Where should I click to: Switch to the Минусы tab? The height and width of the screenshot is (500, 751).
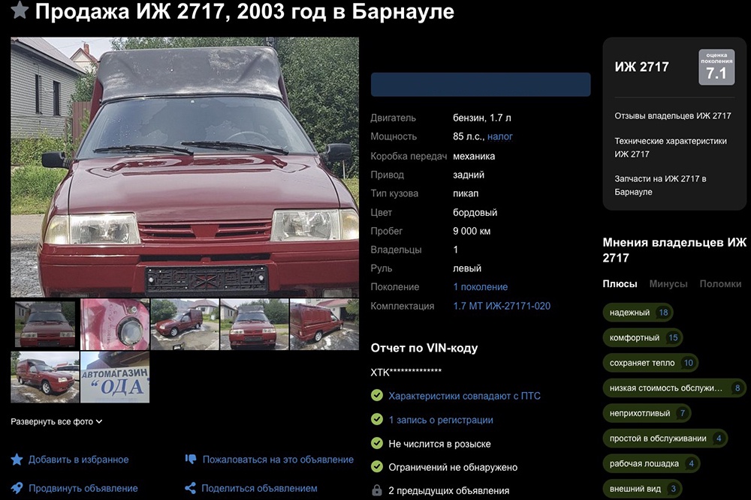[668, 284]
